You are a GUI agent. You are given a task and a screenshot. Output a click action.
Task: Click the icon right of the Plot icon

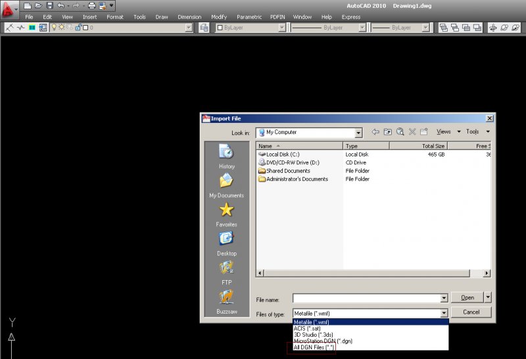click(x=103, y=5)
